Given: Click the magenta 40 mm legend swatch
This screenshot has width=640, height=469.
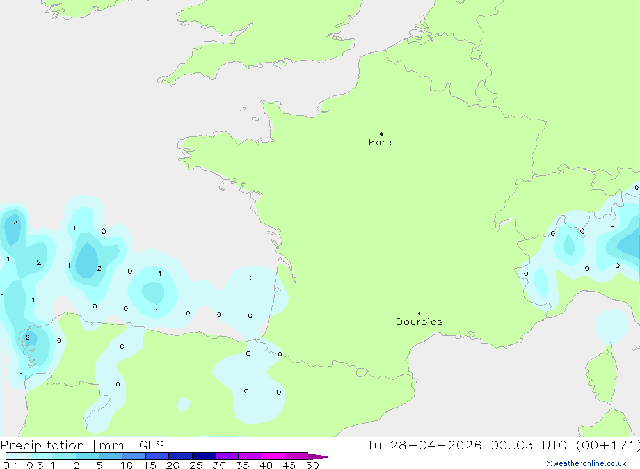Looking at the screenshot, I should click(273, 456).
